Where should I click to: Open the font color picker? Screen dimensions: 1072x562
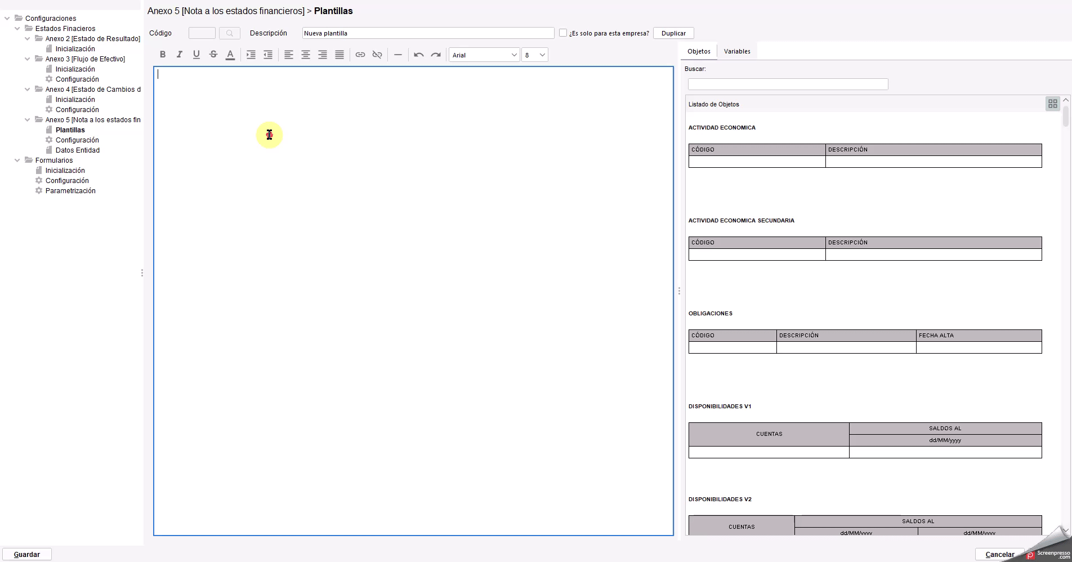[230, 55]
